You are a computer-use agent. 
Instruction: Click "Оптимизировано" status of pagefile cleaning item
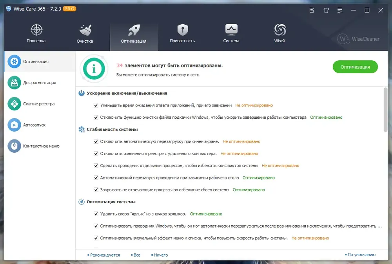tap(326, 117)
